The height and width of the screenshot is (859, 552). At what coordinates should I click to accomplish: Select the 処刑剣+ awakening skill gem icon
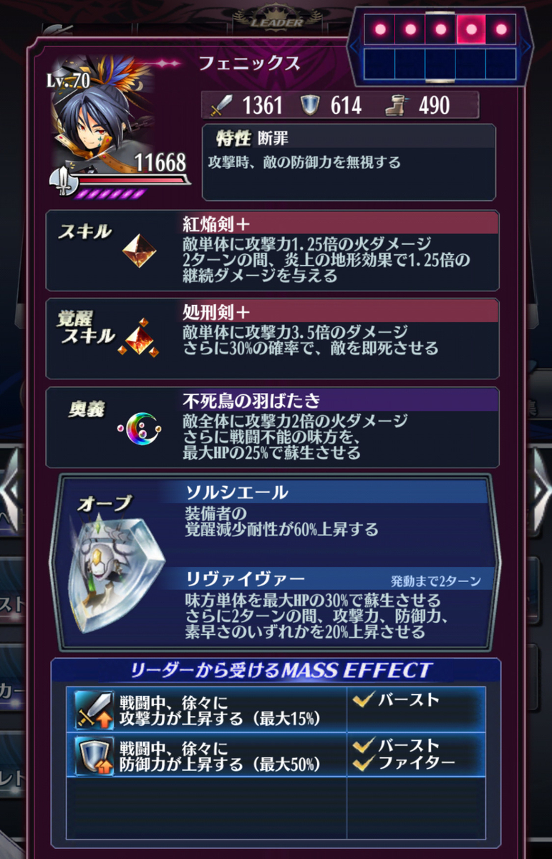pos(140,336)
